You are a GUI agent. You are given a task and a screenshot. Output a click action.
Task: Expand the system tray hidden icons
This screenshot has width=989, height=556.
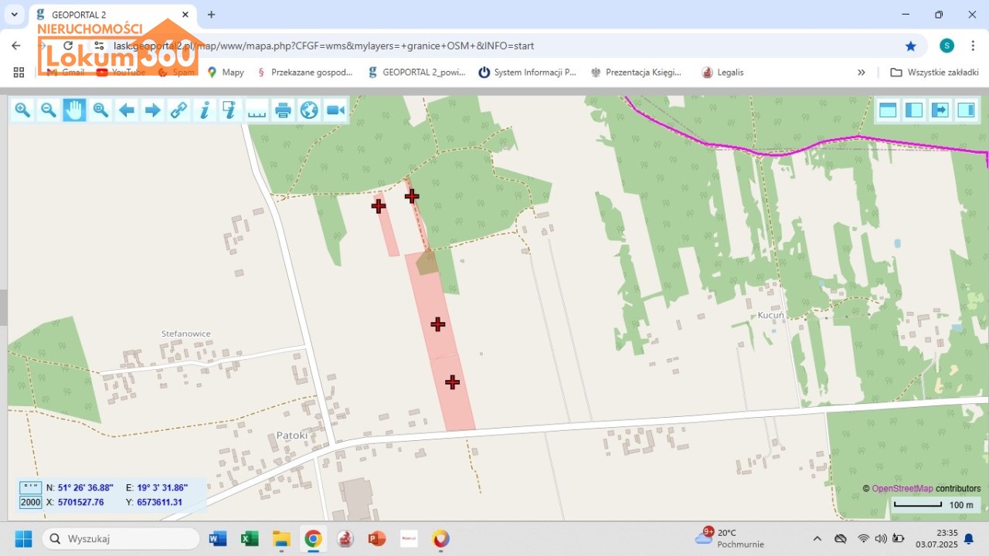[817, 538]
